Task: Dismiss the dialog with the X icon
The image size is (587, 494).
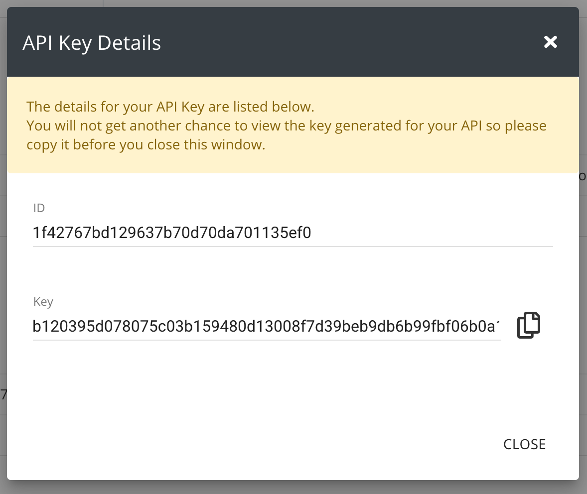Action: click(550, 42)
